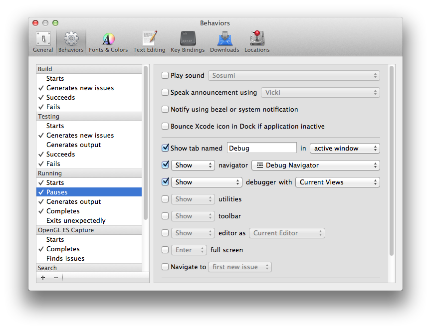This screenshot has height=330, width=431.
Task: Open the Current Editor dropdown
Action: pyautogui.click(x=287, y=233)
